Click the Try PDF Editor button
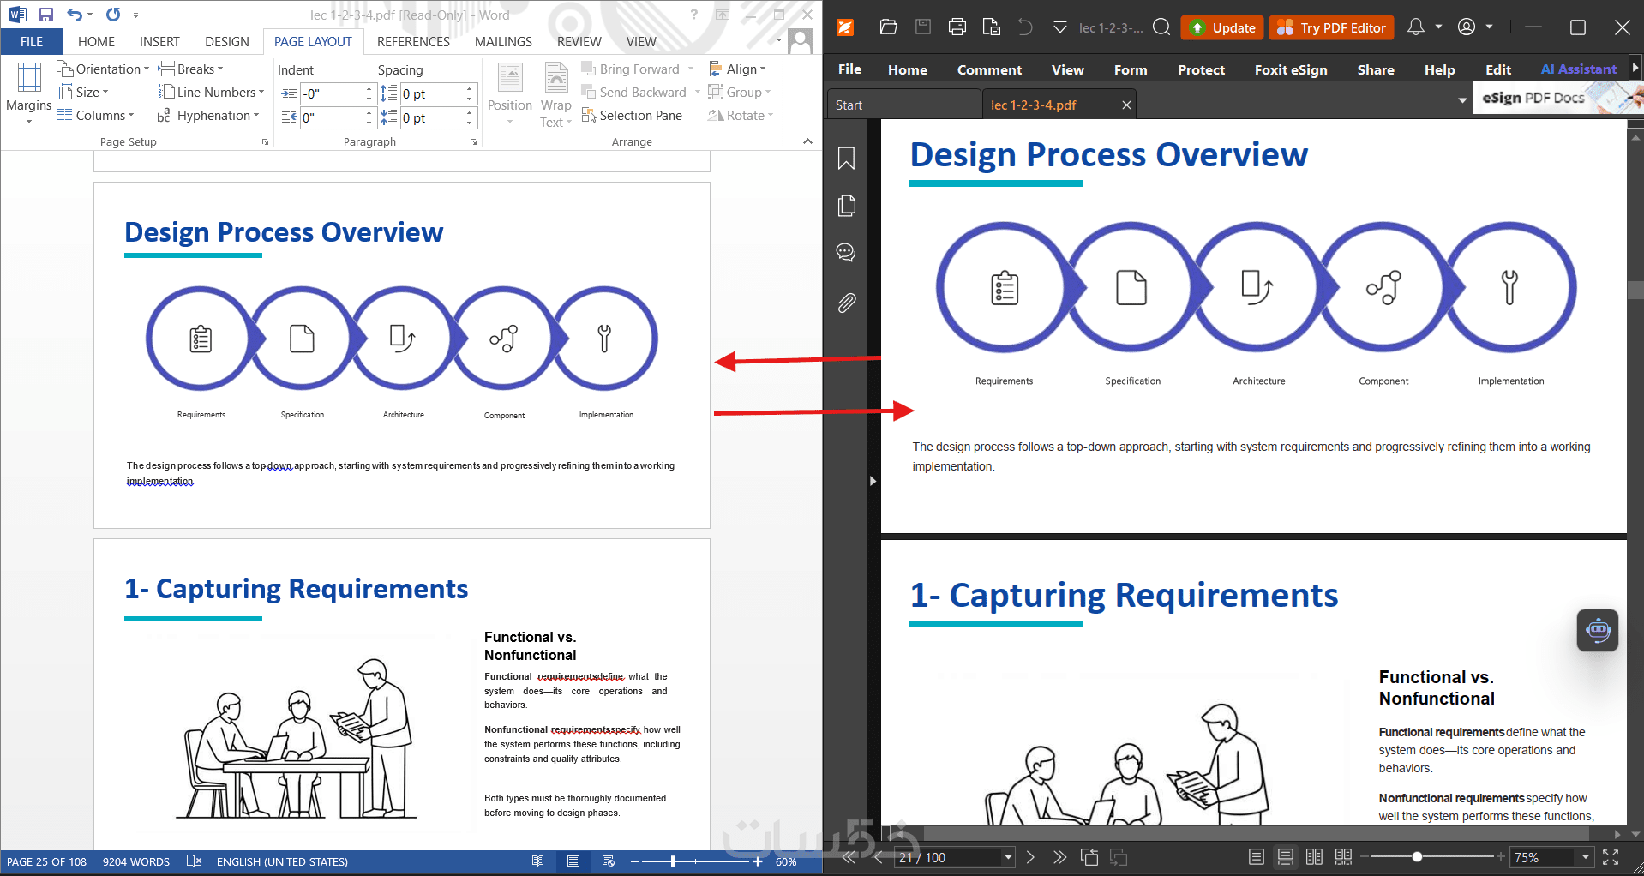 [1331, 27]
